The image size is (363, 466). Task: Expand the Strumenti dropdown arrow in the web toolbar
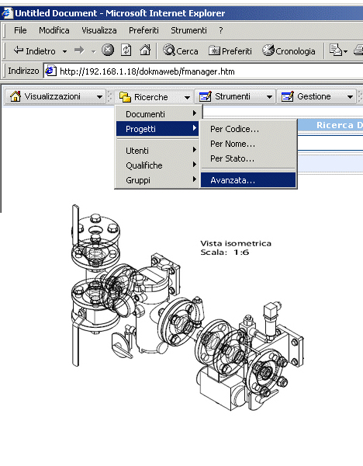(x=269, y=97)
